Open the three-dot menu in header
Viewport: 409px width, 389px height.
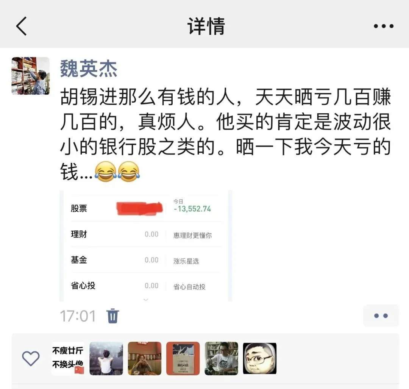[x=383, y=26]
